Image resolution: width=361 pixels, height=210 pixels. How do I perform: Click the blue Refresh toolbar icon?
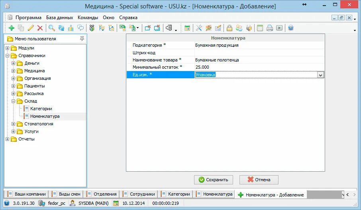[x=61, y=28]
